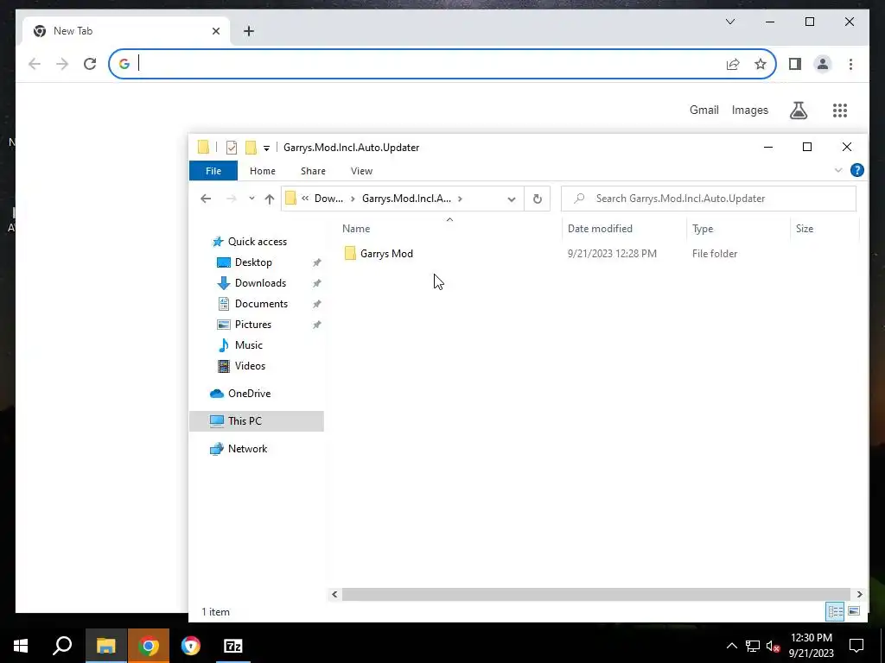Open the View ribbon tab
This screenshot has width=885, height=663.
(361, 171)
